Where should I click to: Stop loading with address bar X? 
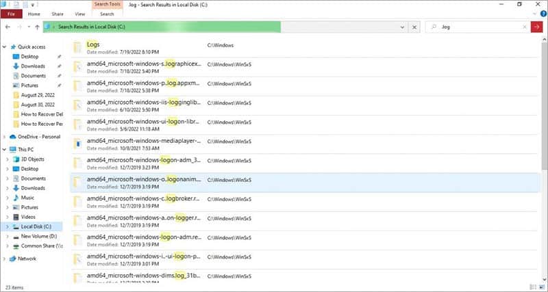pos(414,27)
